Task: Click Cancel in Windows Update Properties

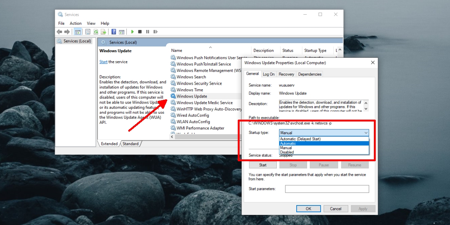Action: point(336,209)
